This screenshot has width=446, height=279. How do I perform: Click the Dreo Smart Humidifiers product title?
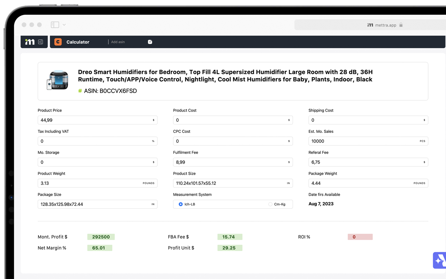(x=225, y=76)
